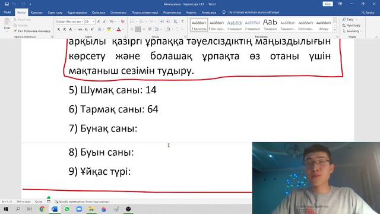Click the Tell me what to do box
Screen dimensions: 380x214
pyautogui.click(x=251, y=12)
